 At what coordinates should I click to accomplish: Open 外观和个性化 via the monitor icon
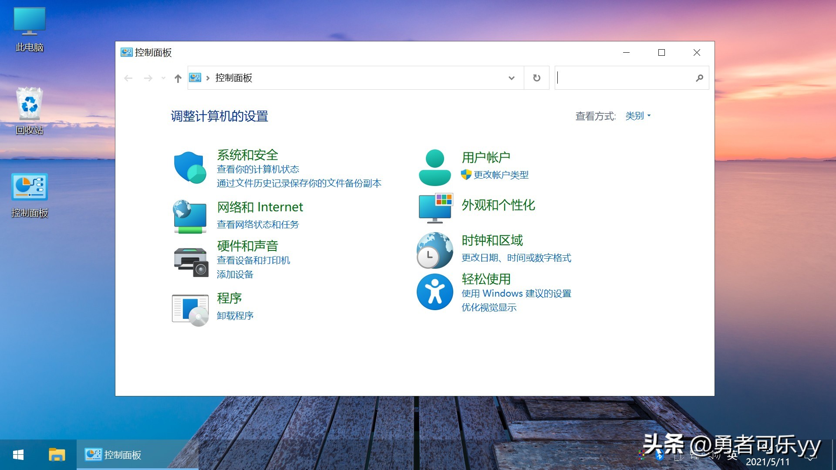coord(435,208)
